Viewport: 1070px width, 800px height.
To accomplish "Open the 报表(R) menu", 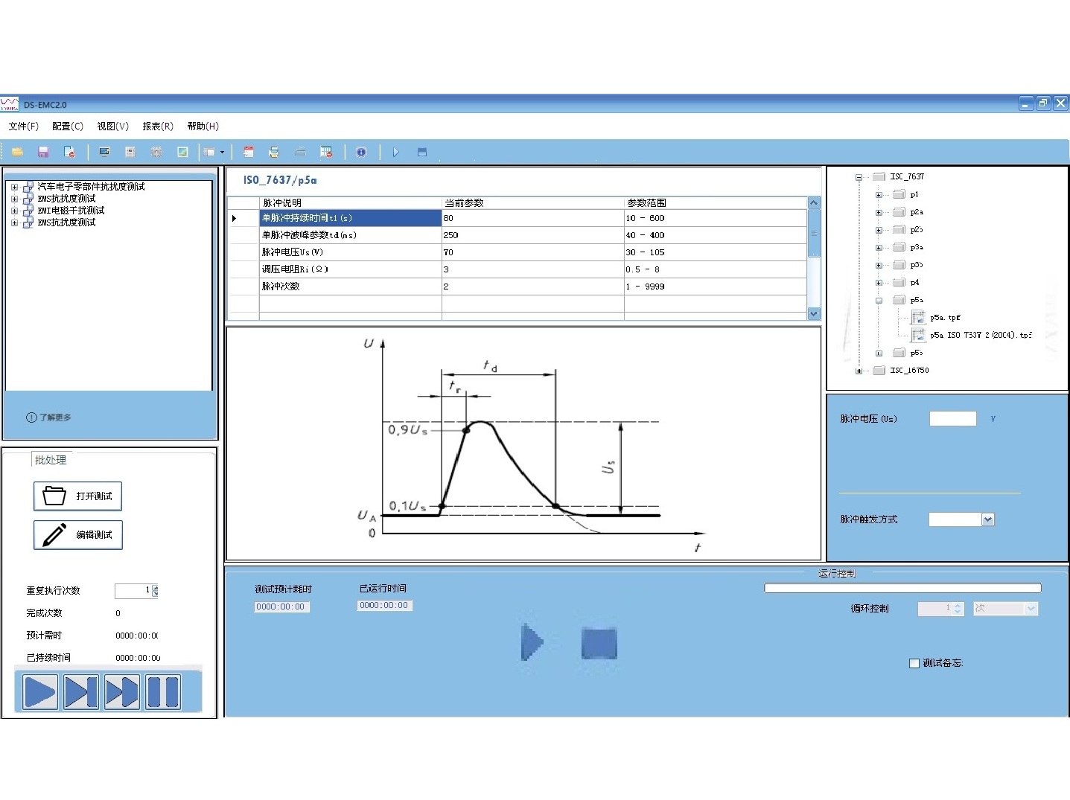I will tap(158, 127).
